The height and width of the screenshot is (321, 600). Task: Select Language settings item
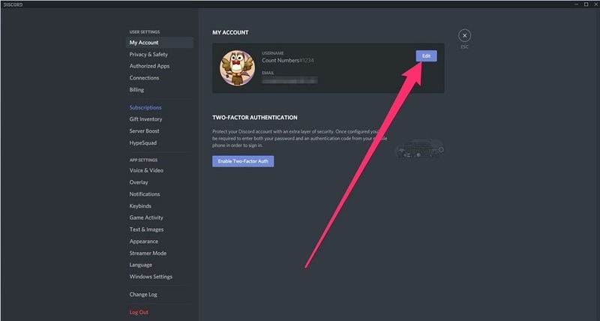[x=140, y=265]
